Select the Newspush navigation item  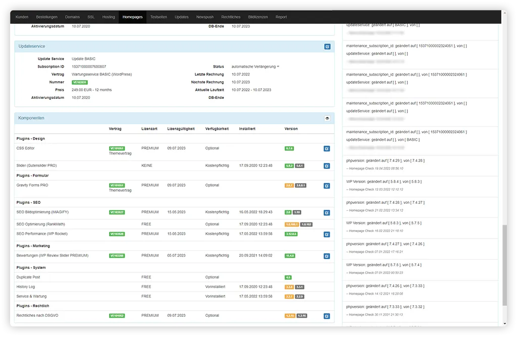pos(205,17)
